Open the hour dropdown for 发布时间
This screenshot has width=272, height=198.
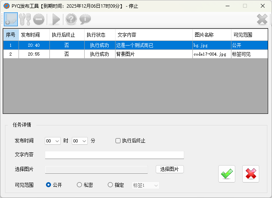tap(53, 141)
